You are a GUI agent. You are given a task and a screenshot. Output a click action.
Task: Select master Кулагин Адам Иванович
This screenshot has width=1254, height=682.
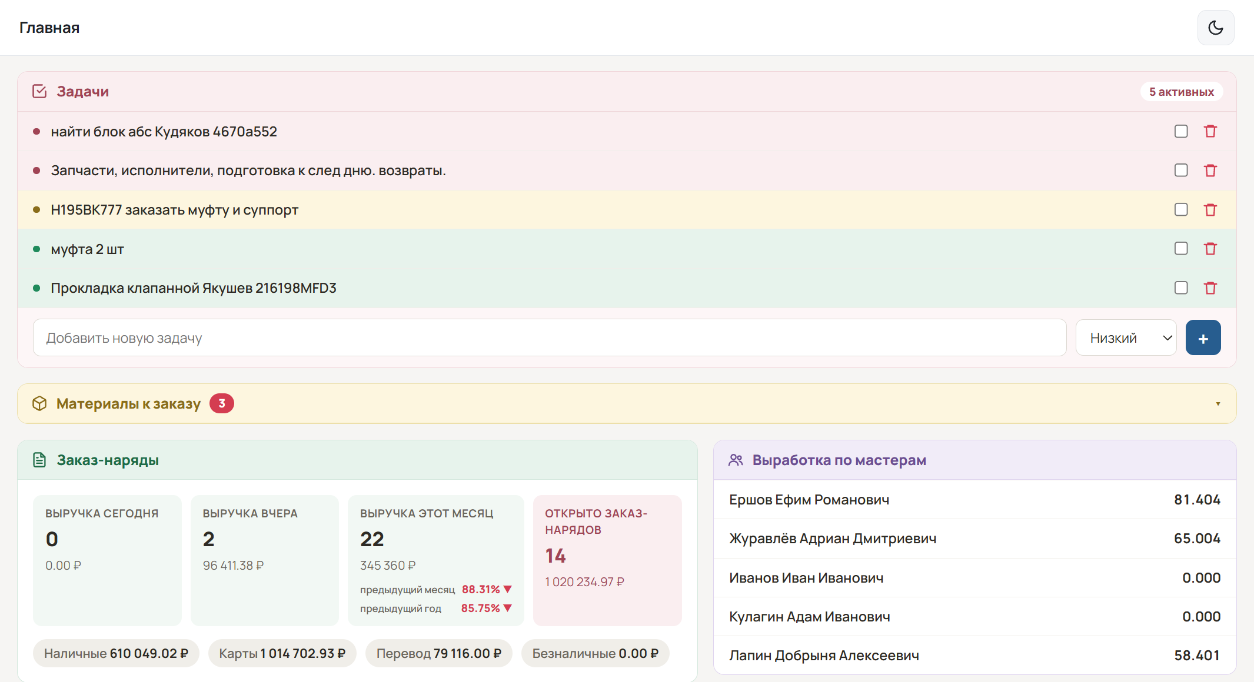tap(974, 616)
